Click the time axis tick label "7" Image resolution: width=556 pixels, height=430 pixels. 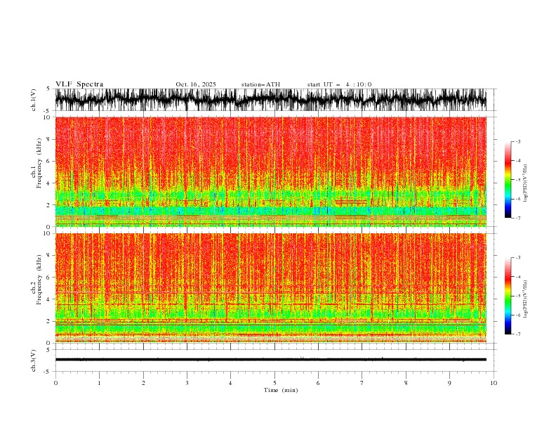point(362,383)
